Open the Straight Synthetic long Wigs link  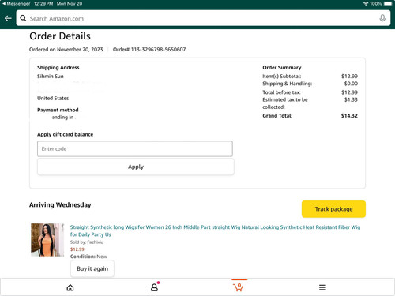point(215,230)
